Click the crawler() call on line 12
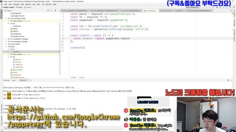Image resolution: width=236 pixels, height=132 pixels. click(78, 48)
